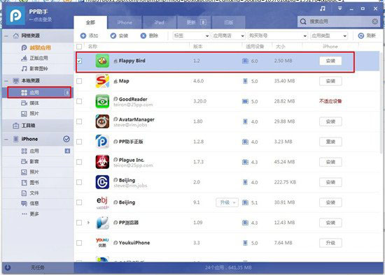Install Plague Inc. with 安装 button
385x275 pixels.
click(330, 162)
